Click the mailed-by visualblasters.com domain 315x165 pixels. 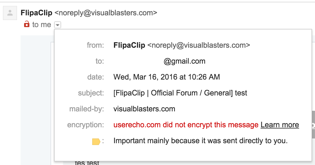pyautogui.click(x=144, y=109)
